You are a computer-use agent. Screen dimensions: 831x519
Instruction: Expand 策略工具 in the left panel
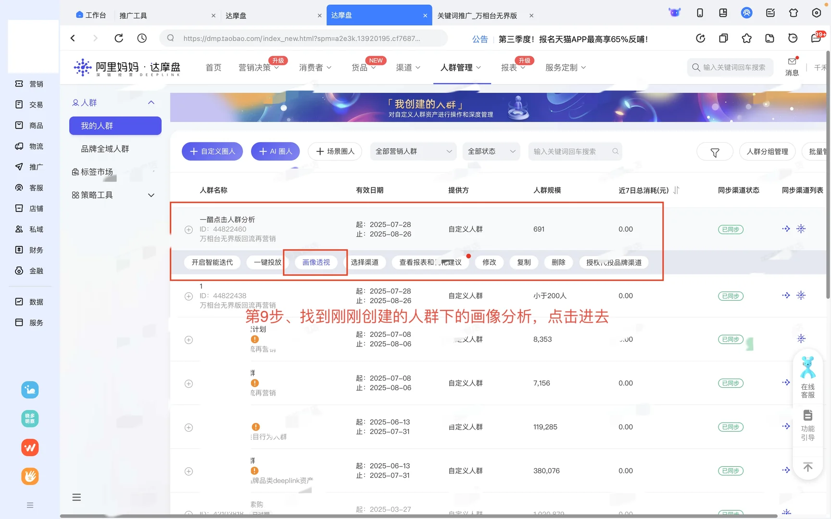point(151,195)
